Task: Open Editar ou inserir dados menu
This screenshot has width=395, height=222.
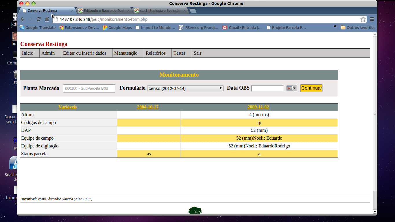Action: (x=85, y=53)
